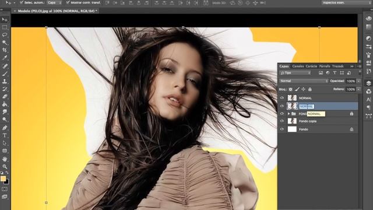Expand the FONDO layer group

tap(288, 114)
